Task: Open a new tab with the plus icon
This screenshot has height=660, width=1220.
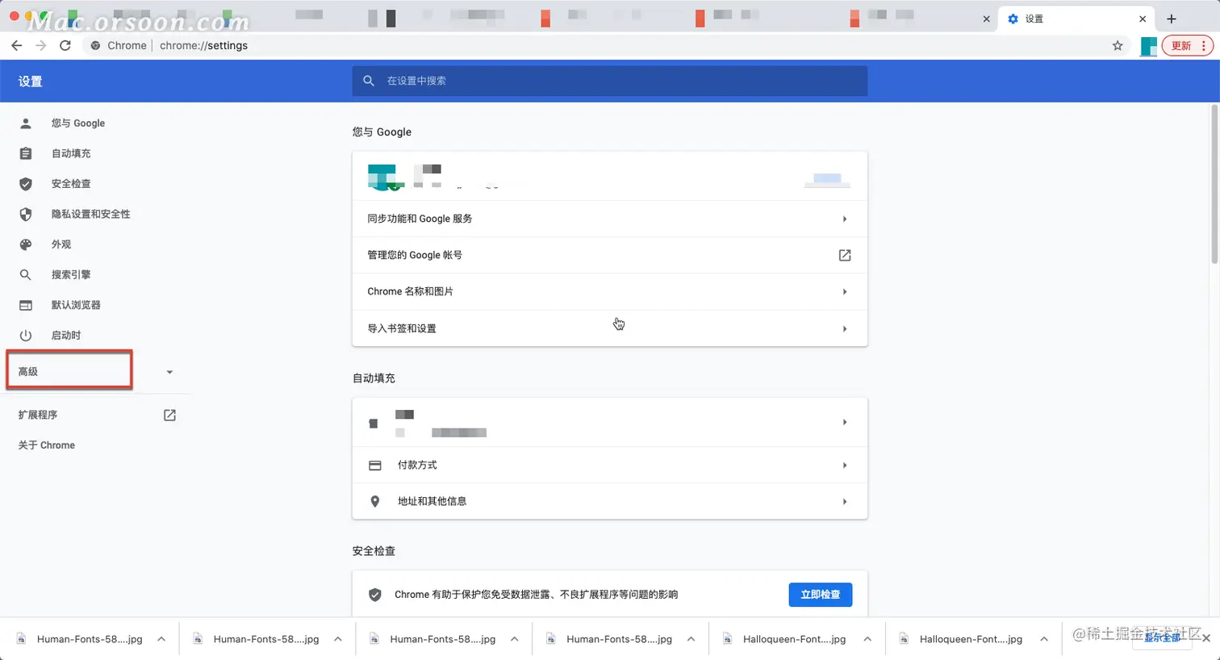Action: pyautogui.click(x=1172, y=19)
